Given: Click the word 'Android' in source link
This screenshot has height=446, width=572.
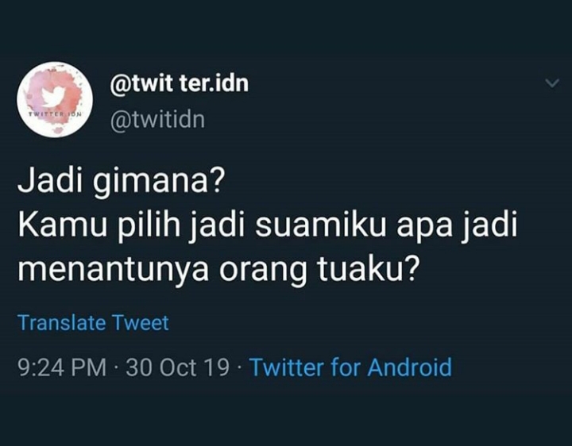Looking at the screenshot, I should [410, 367].
